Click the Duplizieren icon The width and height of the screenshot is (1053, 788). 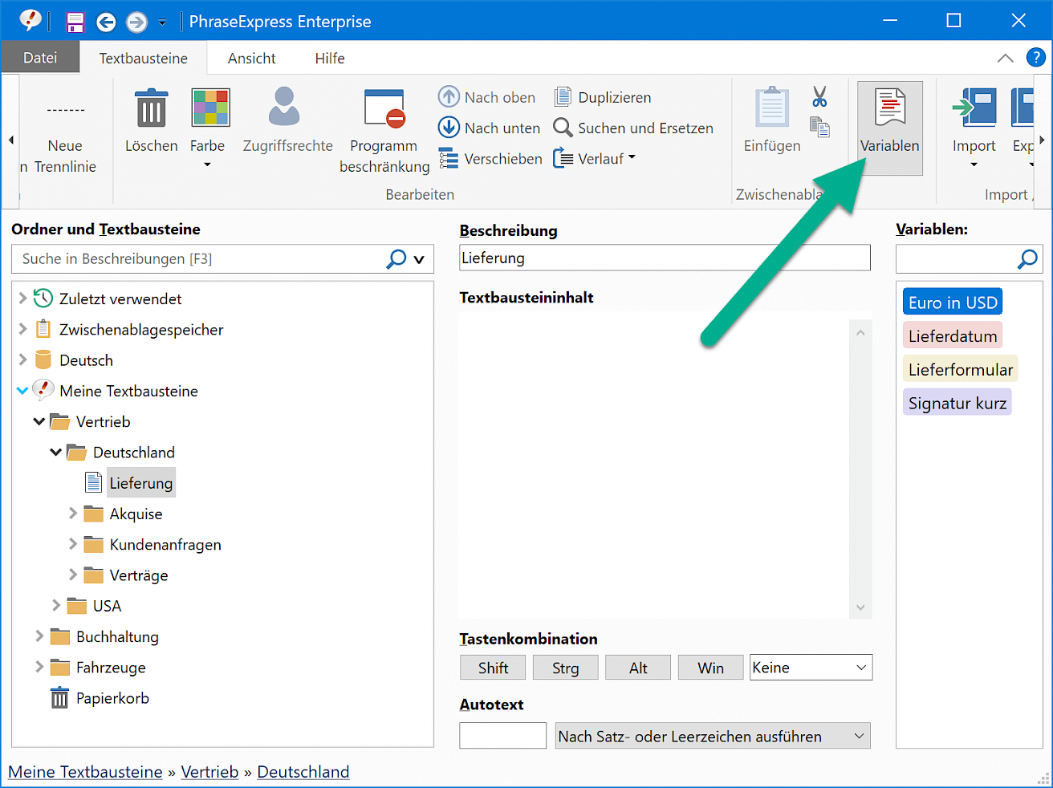(563, 97)
